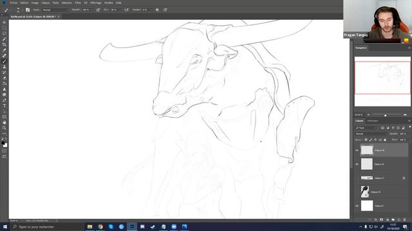Toggle the layer filtering on/off switch
This screenshot has width=412, height=231.
tap(410, 127)
